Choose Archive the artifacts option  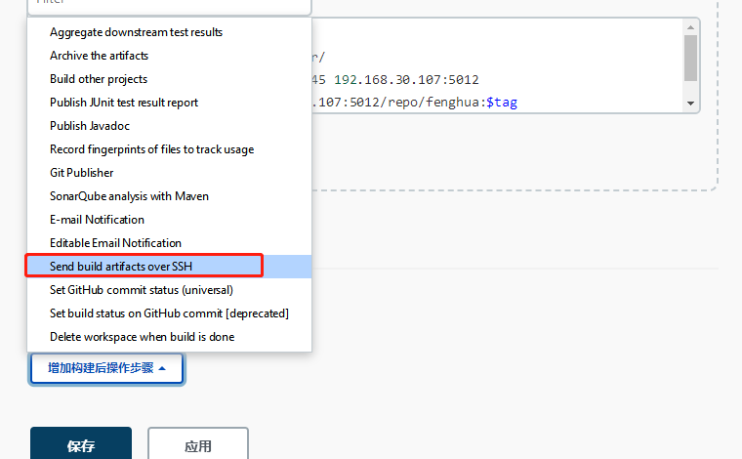(x=169, y=56)
